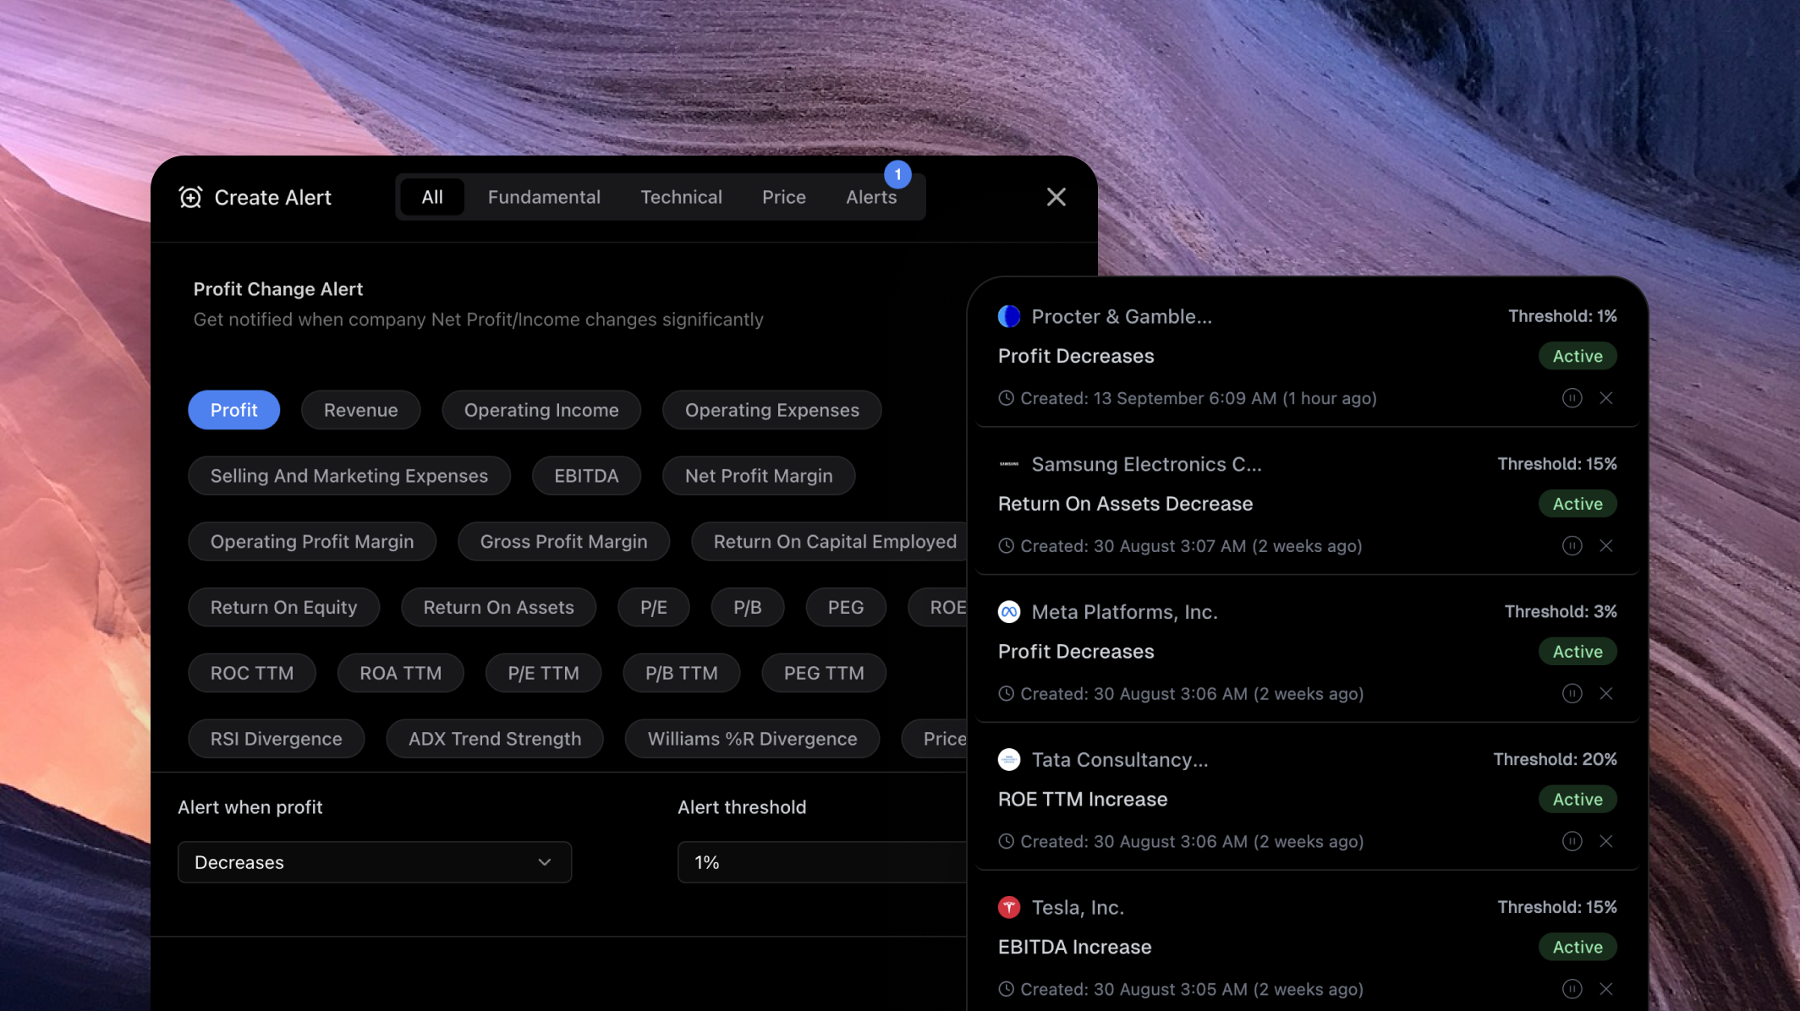Image resolution: width=1800 pixels, height=1011 pixels.
Task: Choose the ADX Trend Strength chip
Action: (x=495, y=739)
